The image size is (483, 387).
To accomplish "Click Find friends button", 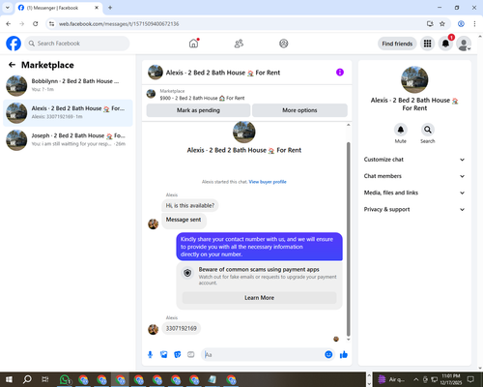I will pos(397,44).
